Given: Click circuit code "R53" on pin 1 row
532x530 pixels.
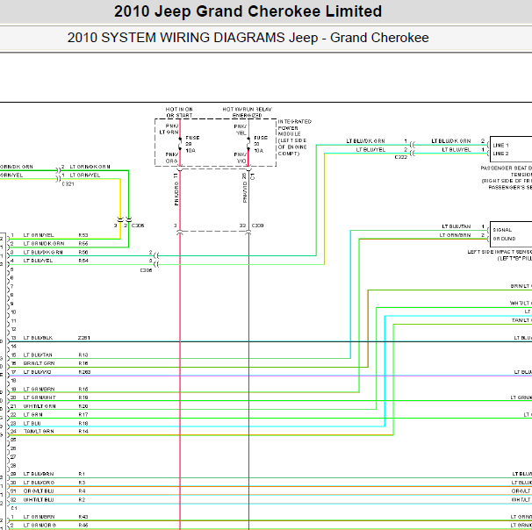Looking at the screenshot, I should click(83, 235).
